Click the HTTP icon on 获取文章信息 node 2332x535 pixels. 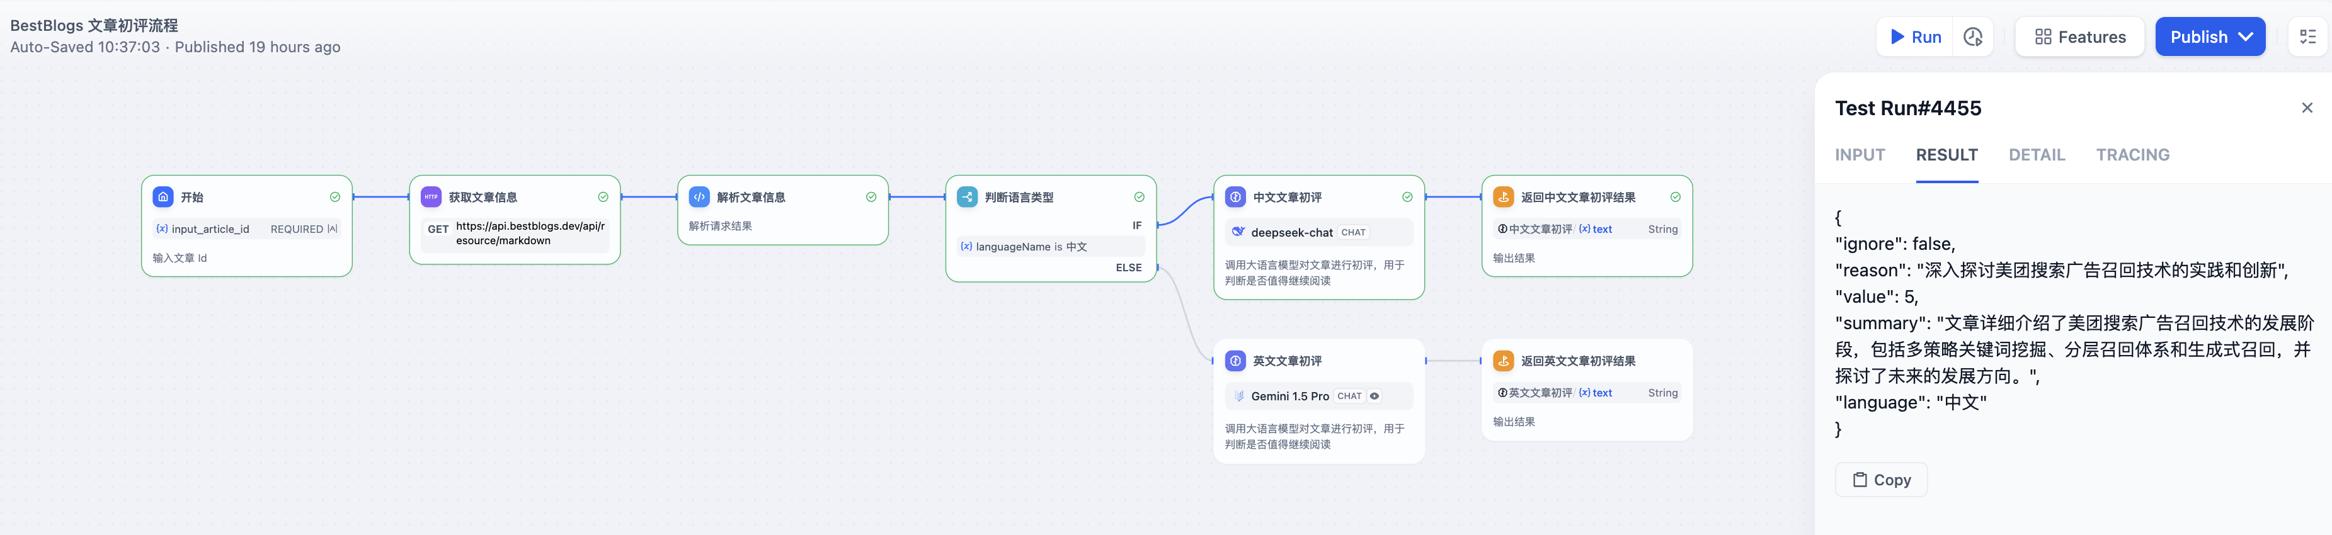[x=431, y=196]
